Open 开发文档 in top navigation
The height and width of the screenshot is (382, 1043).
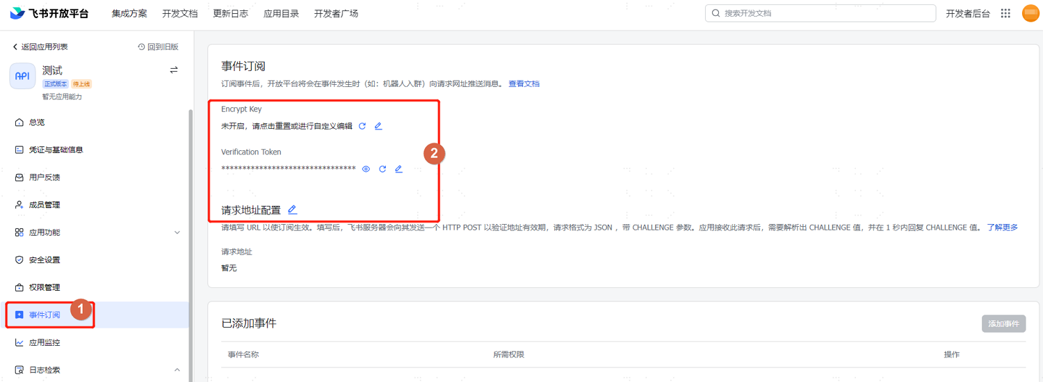pos(180,13)
